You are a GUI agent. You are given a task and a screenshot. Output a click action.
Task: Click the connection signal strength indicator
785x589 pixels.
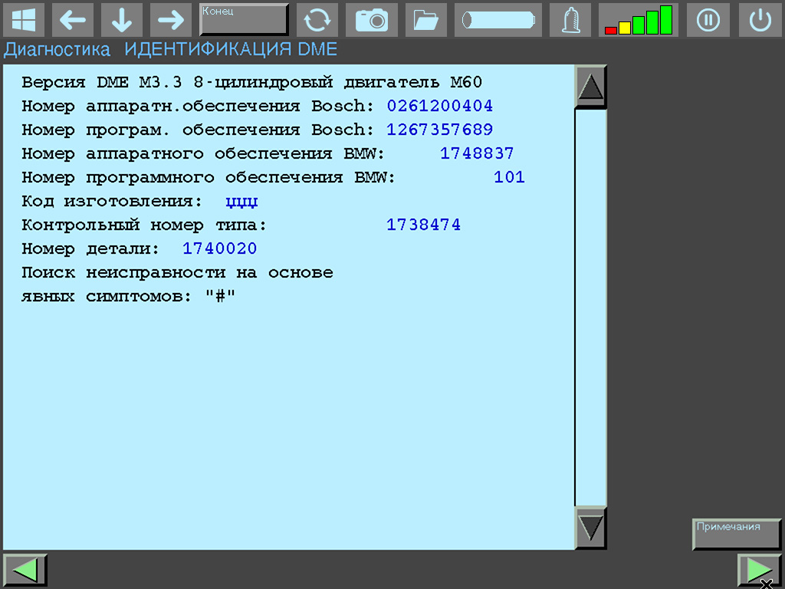[639, 20]
